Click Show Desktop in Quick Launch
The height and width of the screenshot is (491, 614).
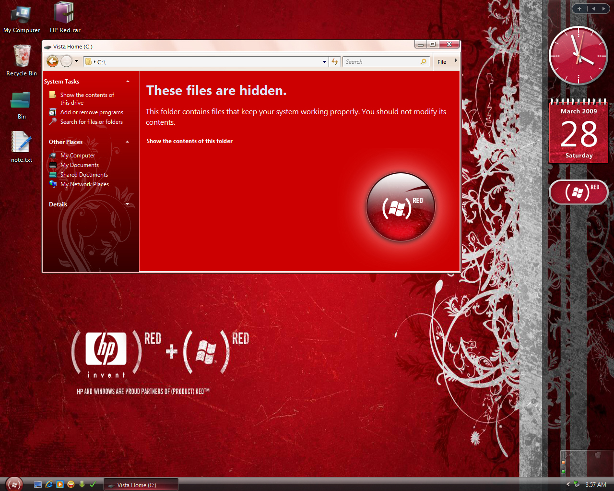click(x=38, y=485)
